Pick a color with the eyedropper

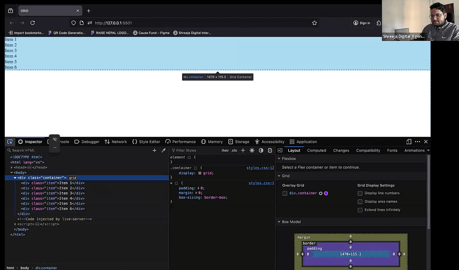pyautogui.click(x=164, y=150)
